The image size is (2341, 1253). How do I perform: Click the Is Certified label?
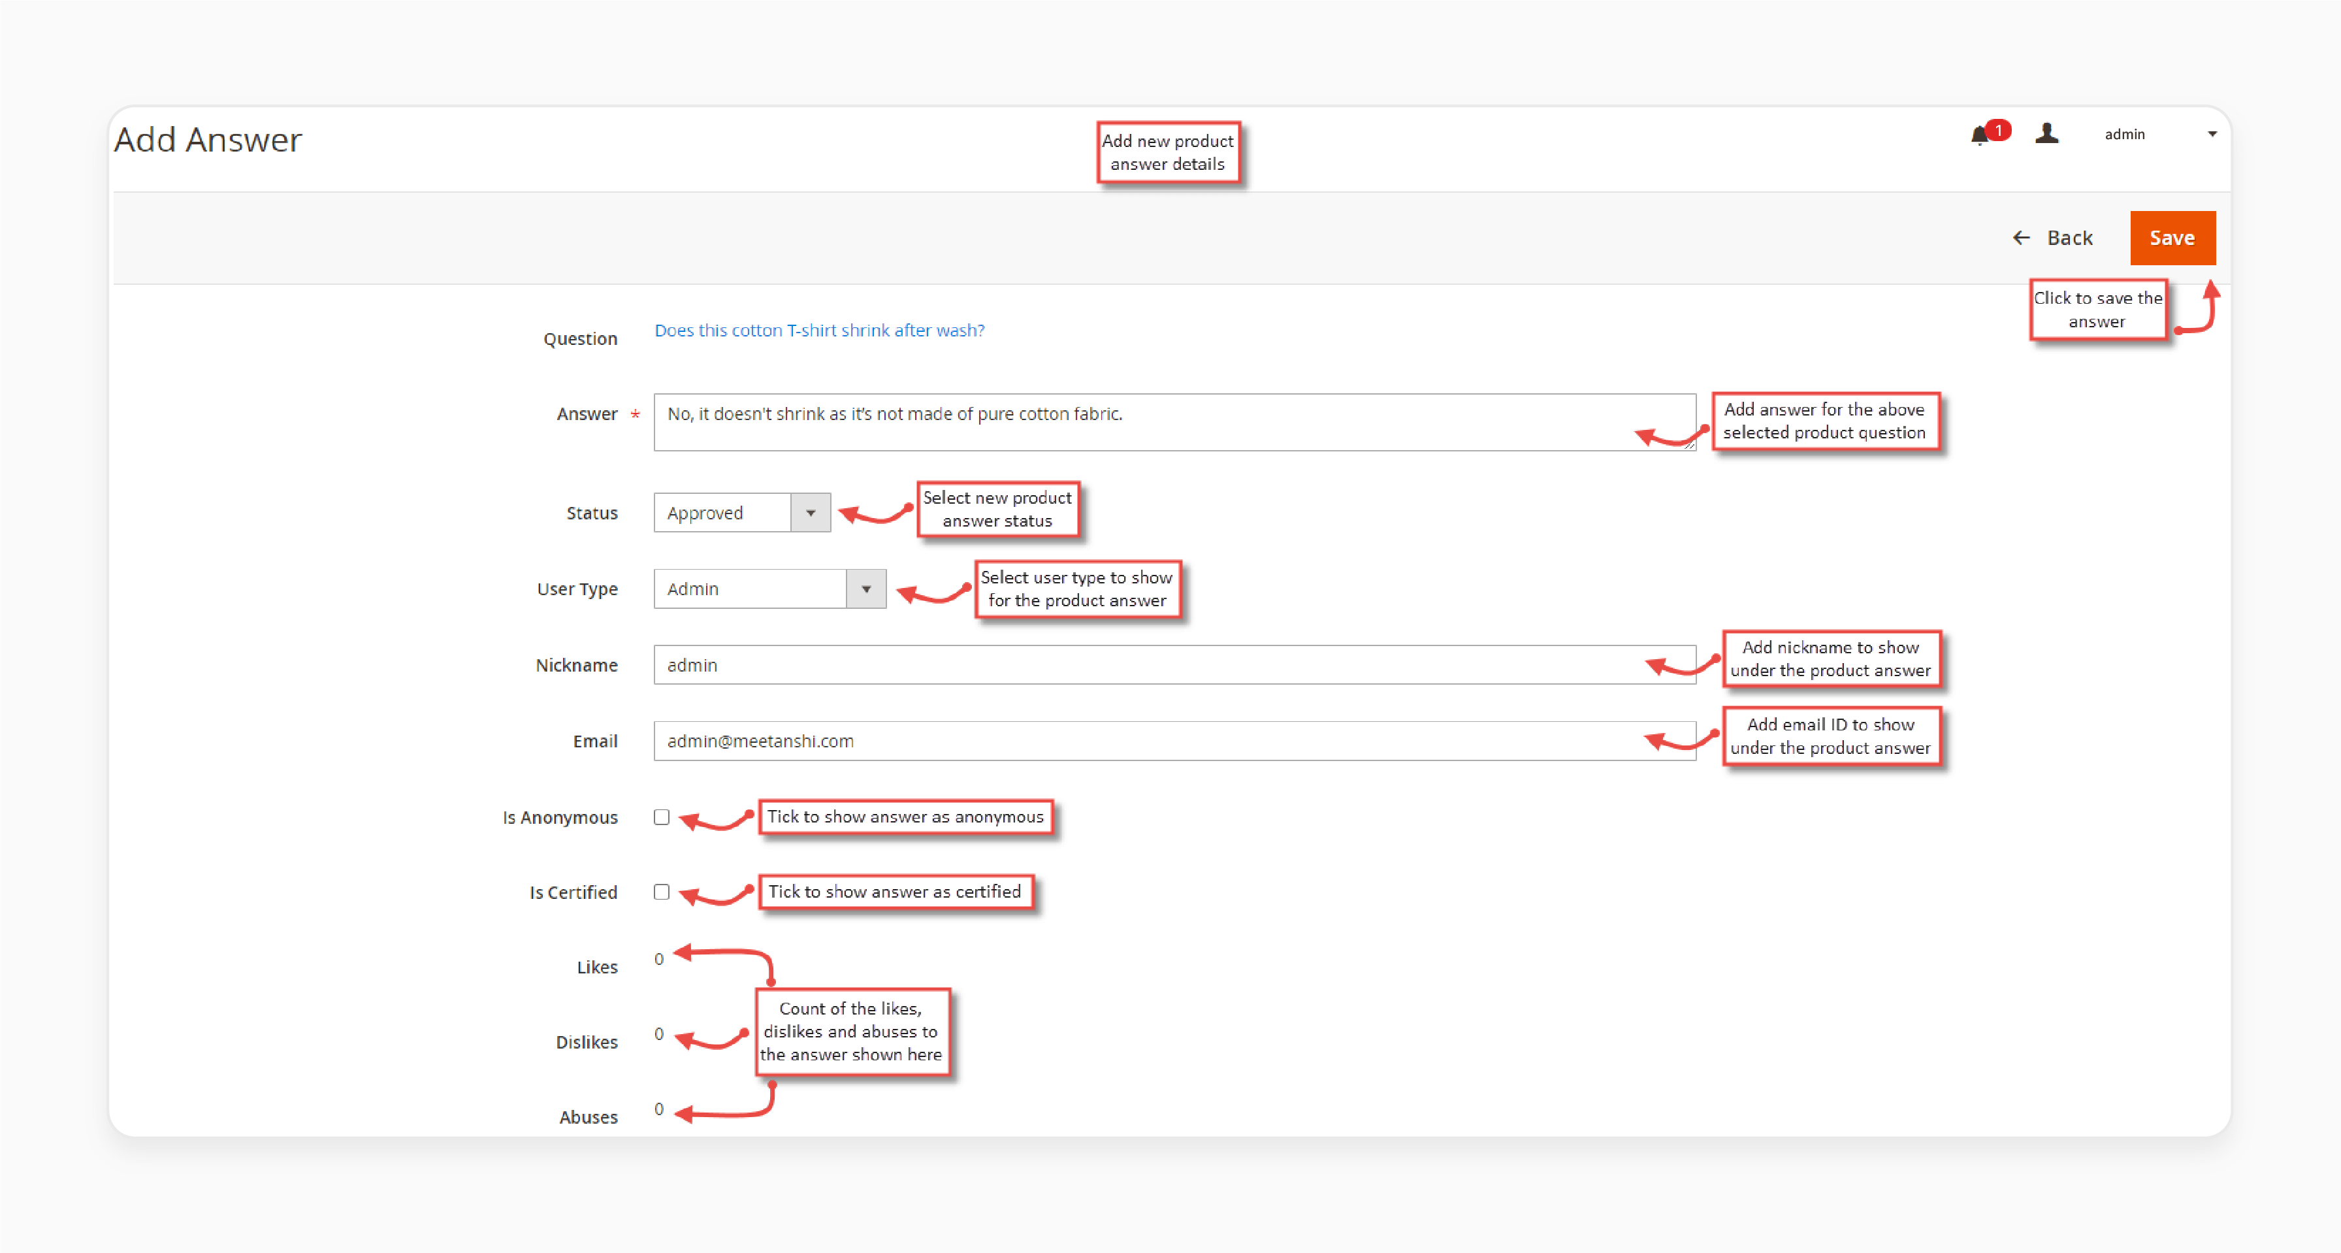(573, 893)
